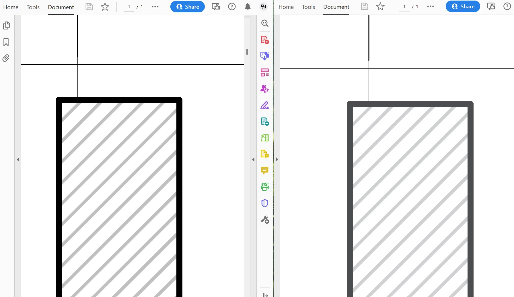Open the Request Signatures tool icon
Image resolution: width=514 pixels, height=297 pixels.
coord(265,89)
